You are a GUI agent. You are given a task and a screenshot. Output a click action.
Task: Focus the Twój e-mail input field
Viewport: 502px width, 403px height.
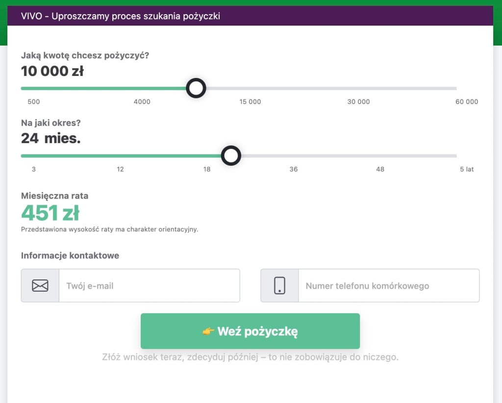click(x=150, y=285)
